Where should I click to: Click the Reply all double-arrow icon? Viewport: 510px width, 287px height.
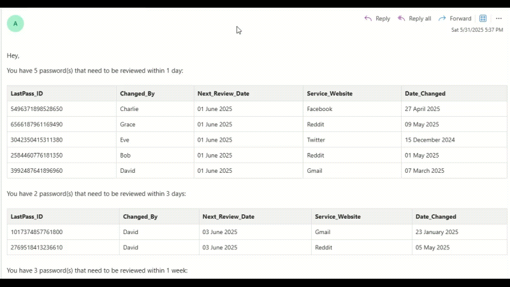coord(402,18)
